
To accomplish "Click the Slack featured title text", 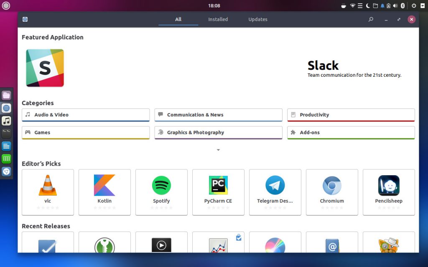I will click(323, 65).
